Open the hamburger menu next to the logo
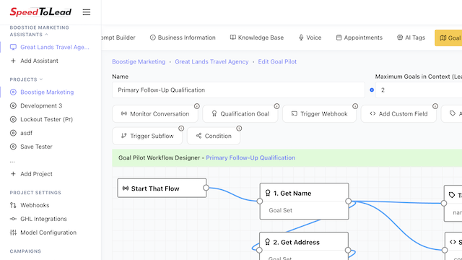The width and height of the screenshot is (462, 260). tap(87, 12)
